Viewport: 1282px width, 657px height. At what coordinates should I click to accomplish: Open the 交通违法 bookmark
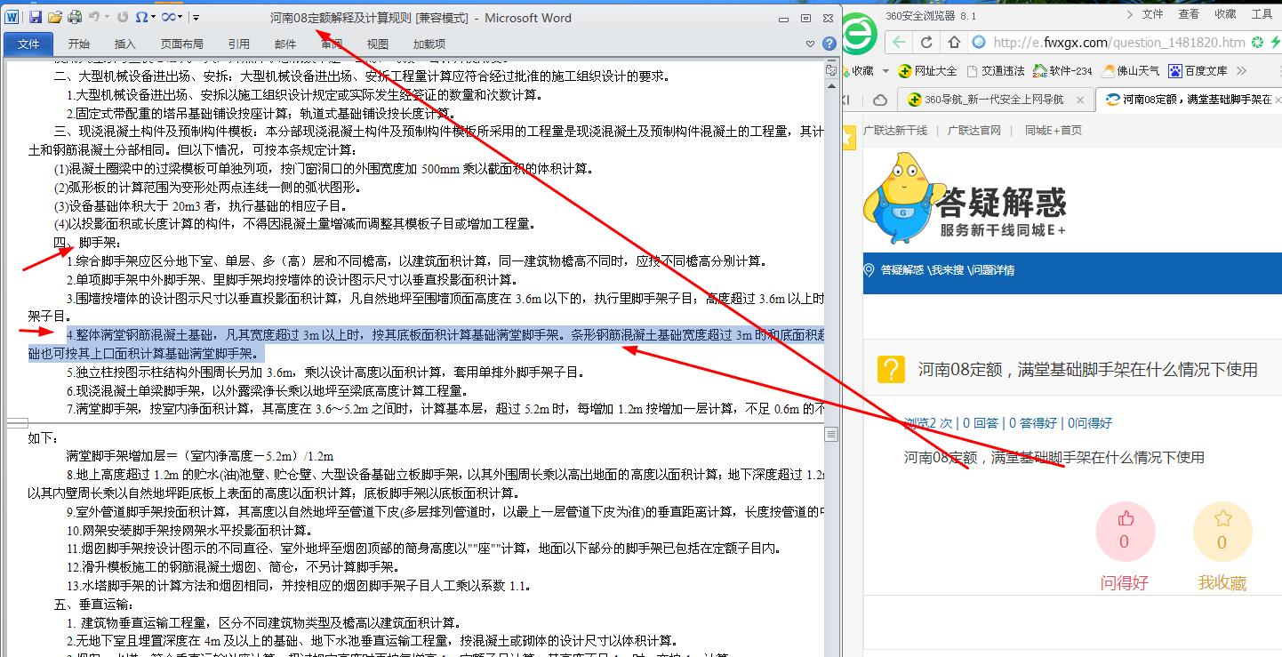click(995, 71)
